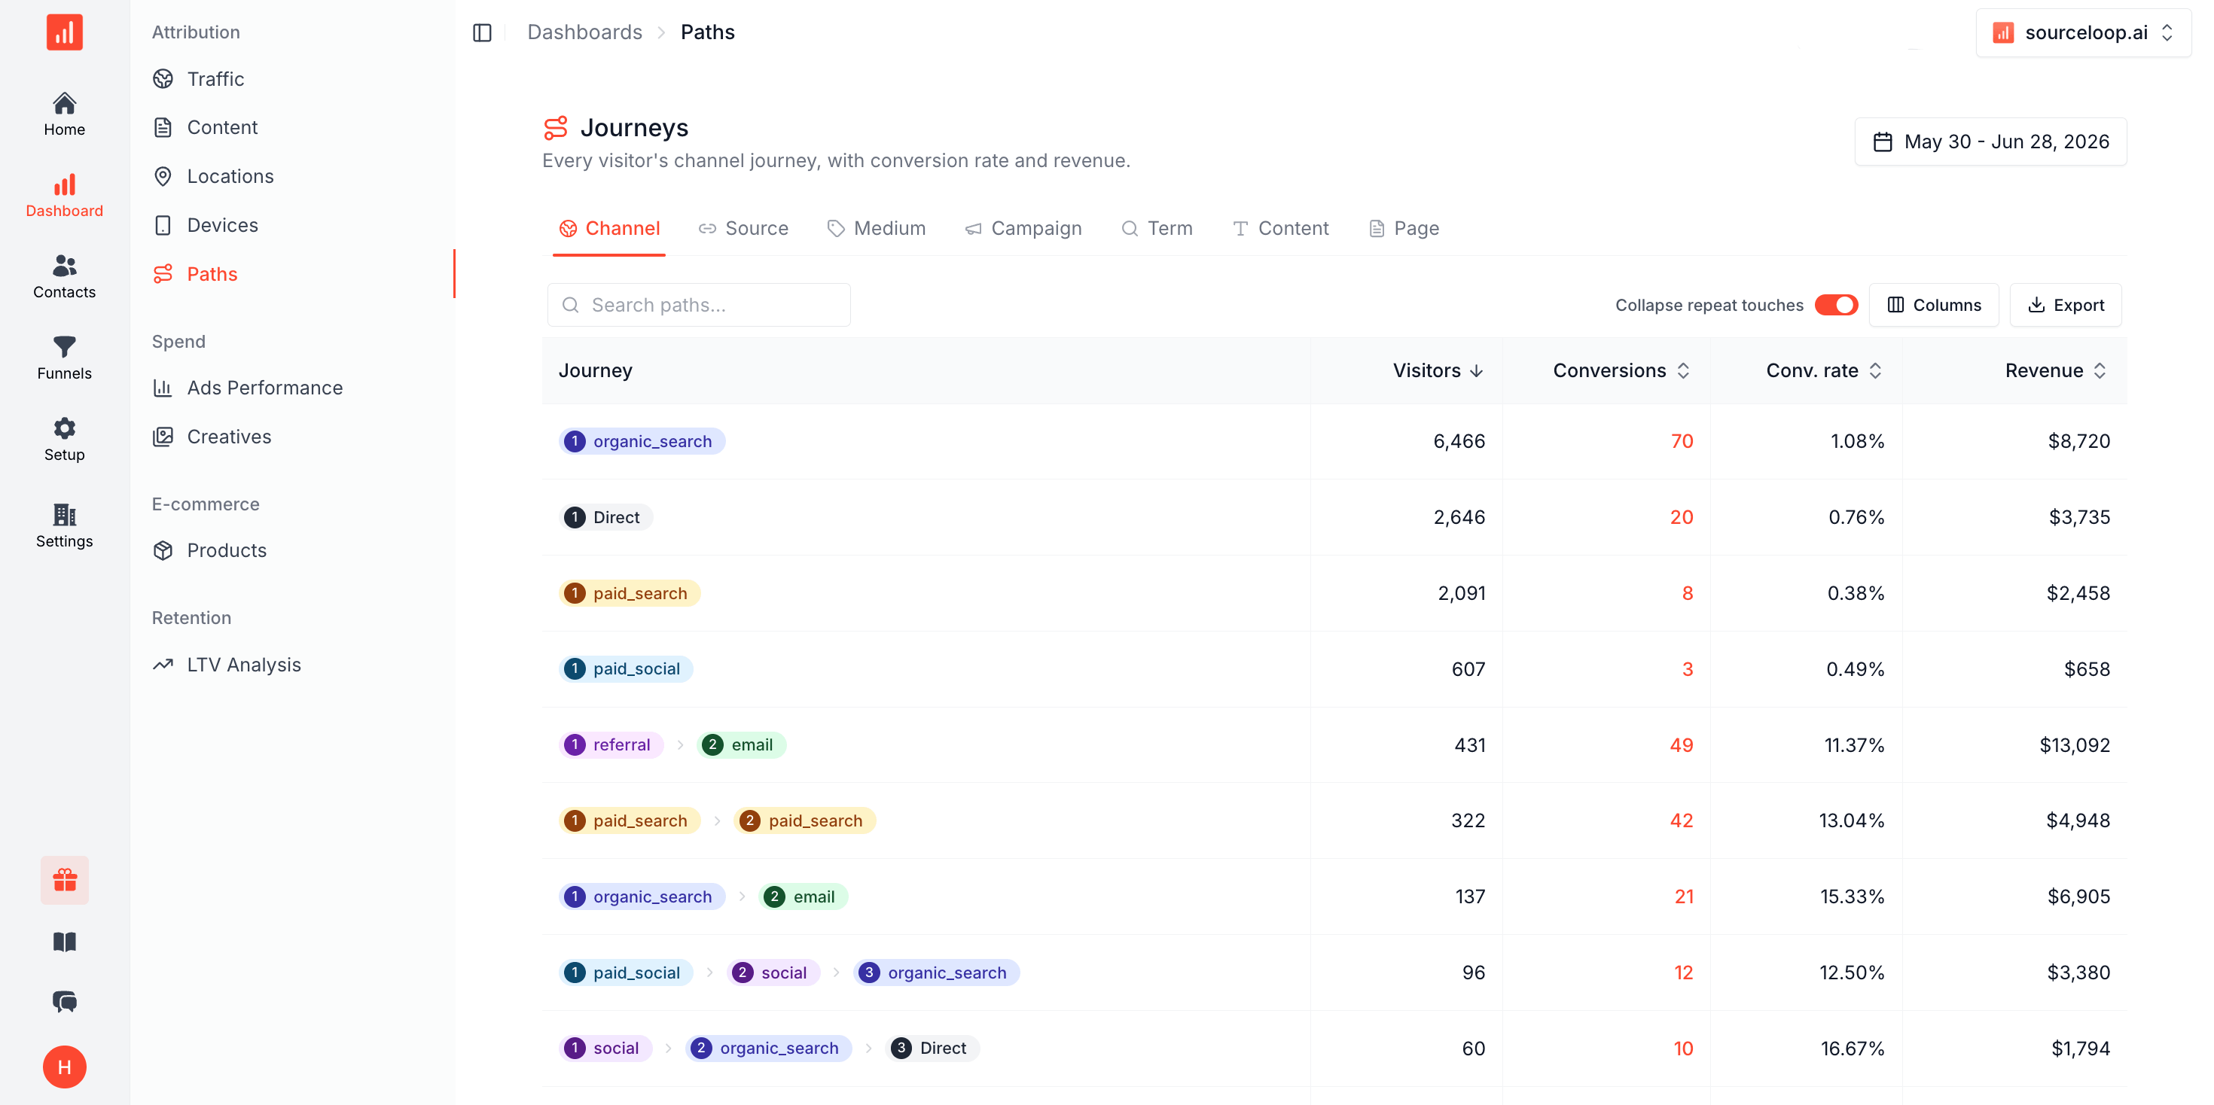2214x1105 pixels.
Task: Click the social badge in the 96-visitor row
Action: tap(773, 973)
